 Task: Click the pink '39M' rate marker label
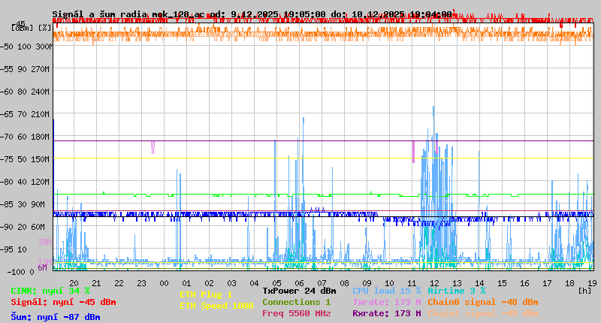pyautogui.click(x=44, y=242)
